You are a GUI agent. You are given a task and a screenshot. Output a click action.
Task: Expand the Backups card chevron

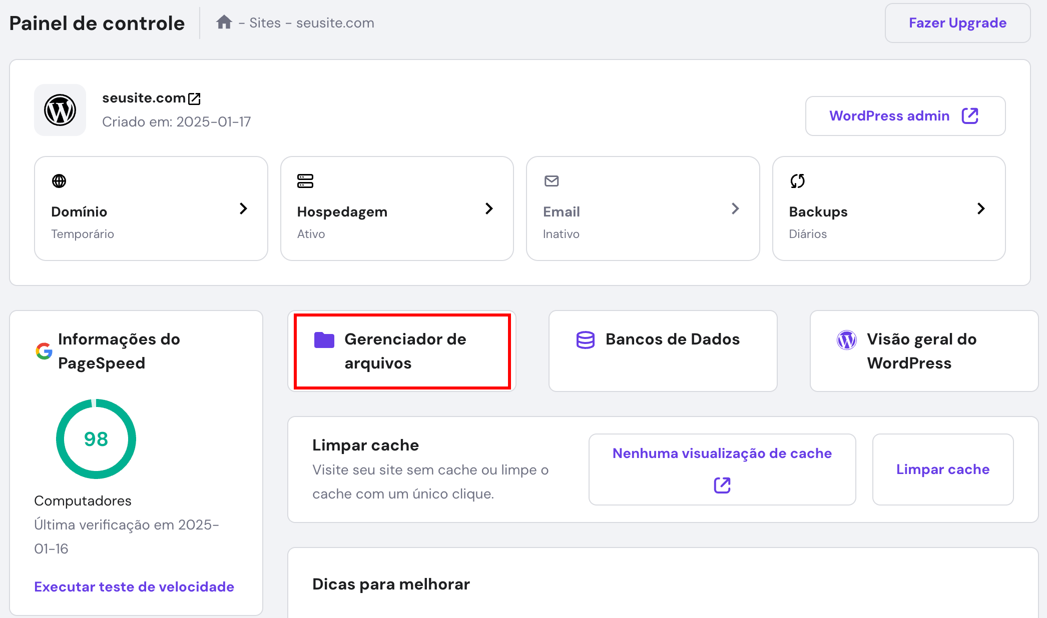tap(981, 208)
